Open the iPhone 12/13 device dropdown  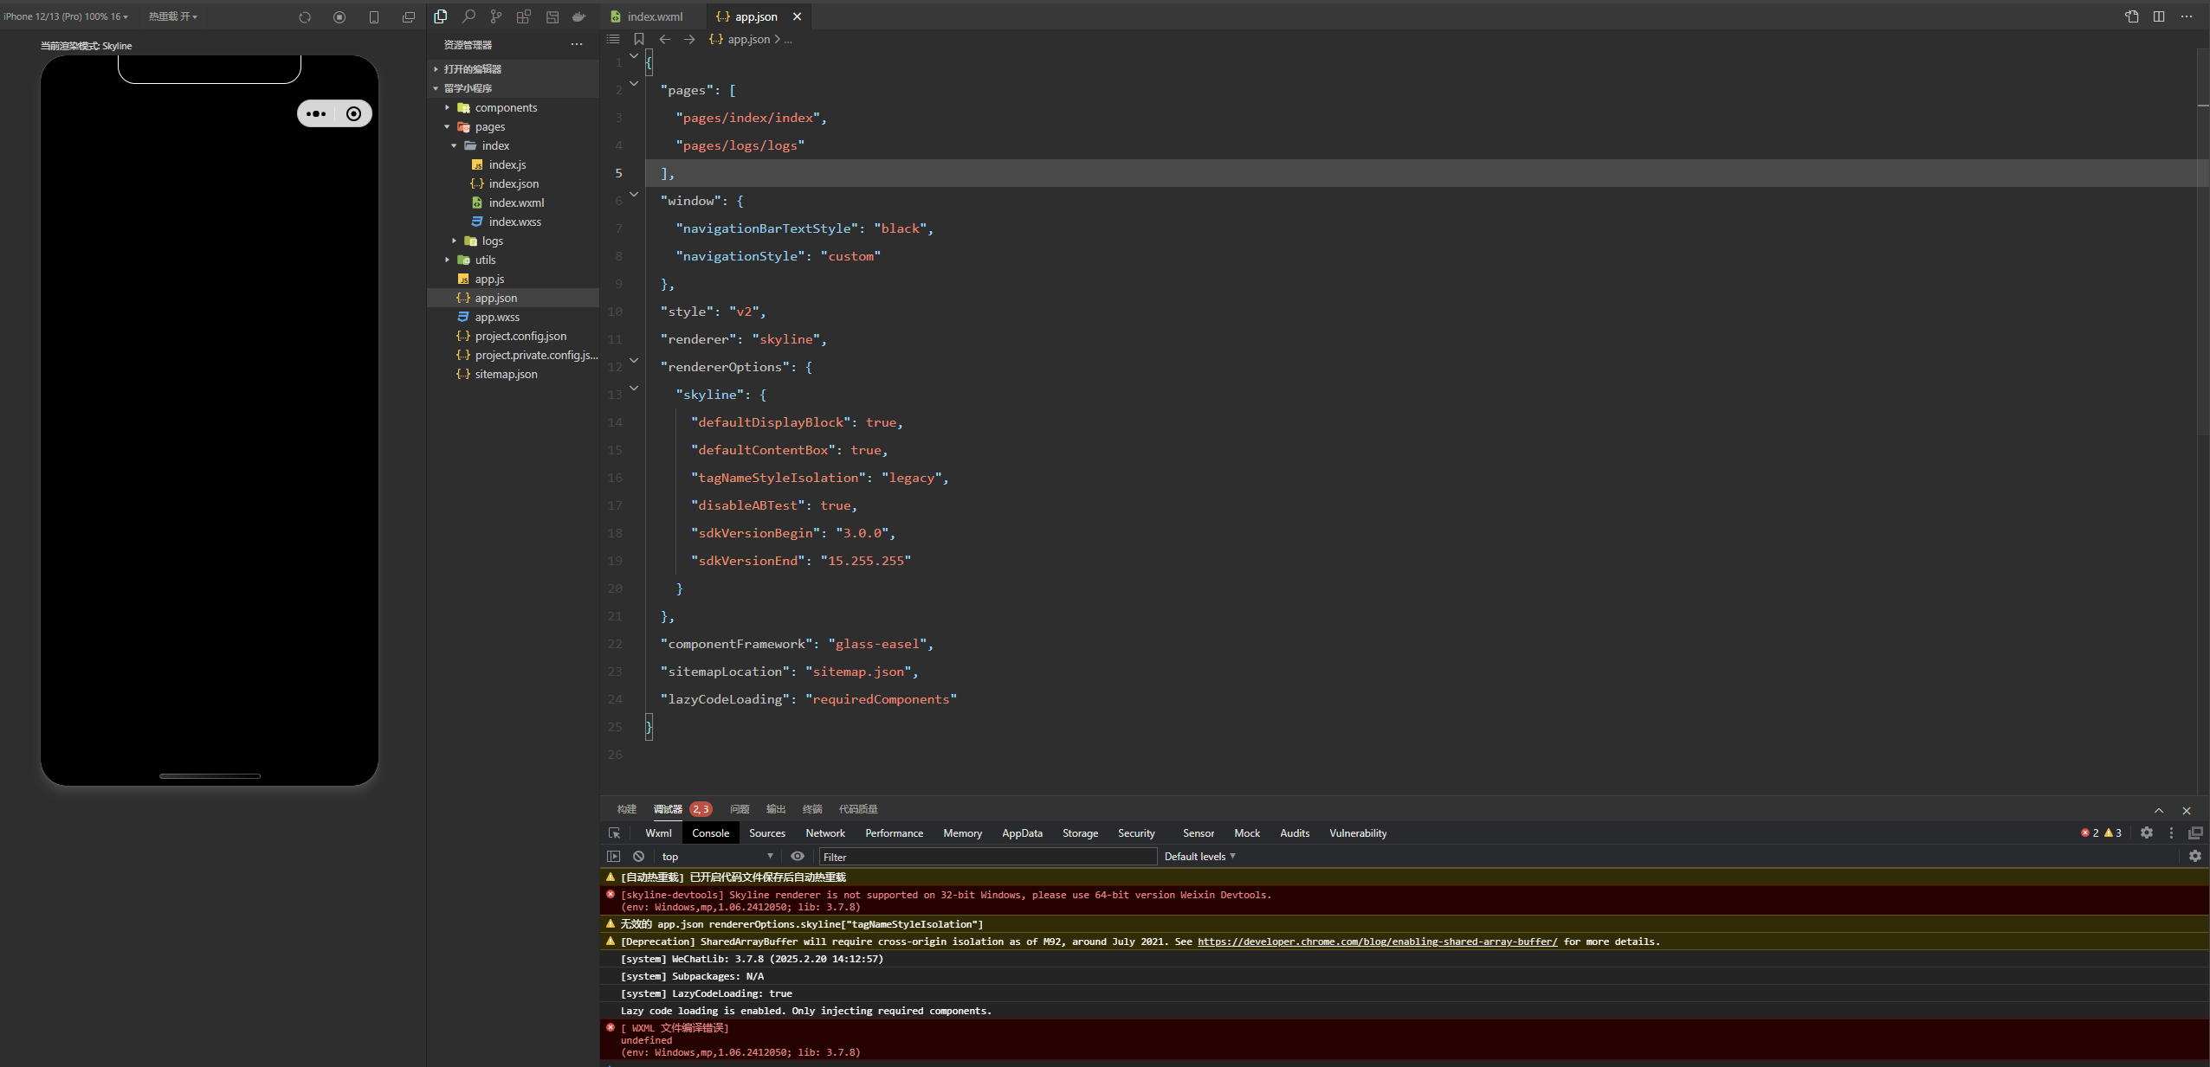[x=65, y=16]
